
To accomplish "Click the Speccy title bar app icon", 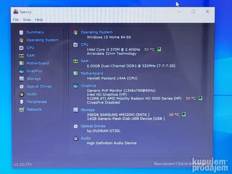I will click(x=15, y=12).
